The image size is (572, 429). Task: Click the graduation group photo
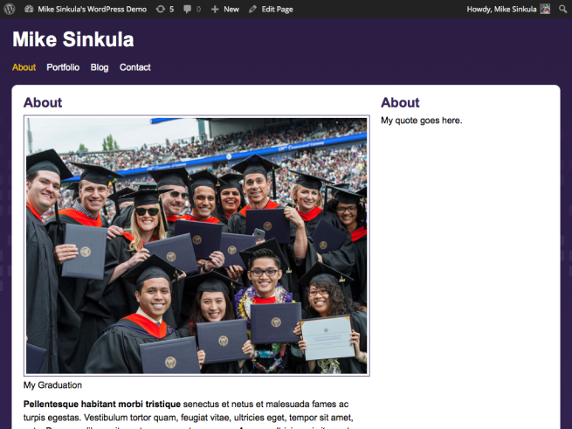[196, 246]
